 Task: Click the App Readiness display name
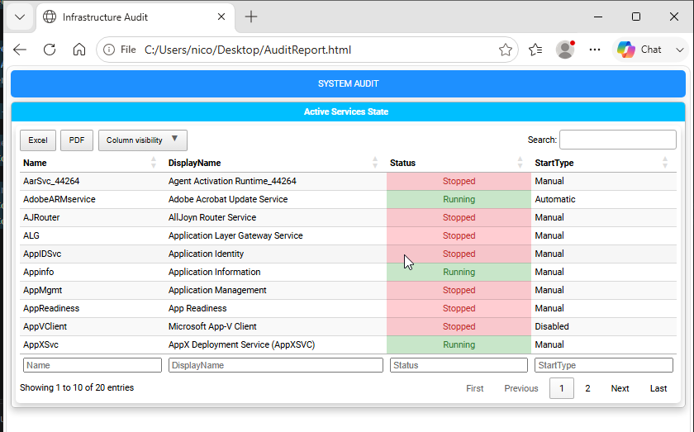197,308
